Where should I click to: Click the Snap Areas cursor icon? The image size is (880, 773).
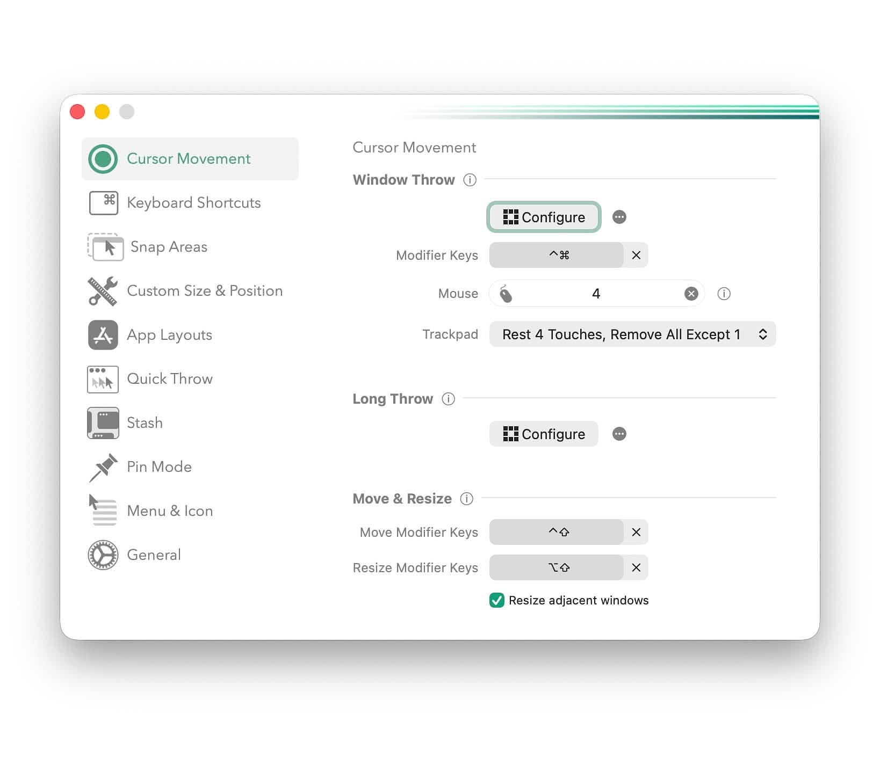pos(105,247)
